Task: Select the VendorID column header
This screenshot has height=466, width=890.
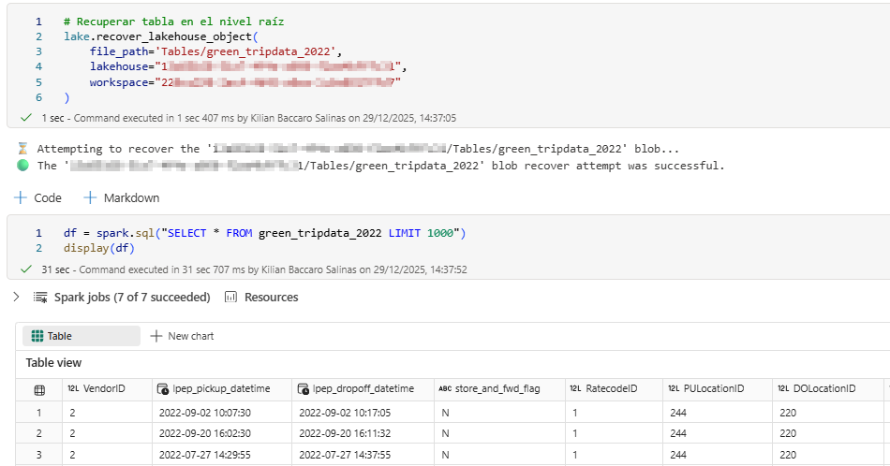Action: pos(108,389)
